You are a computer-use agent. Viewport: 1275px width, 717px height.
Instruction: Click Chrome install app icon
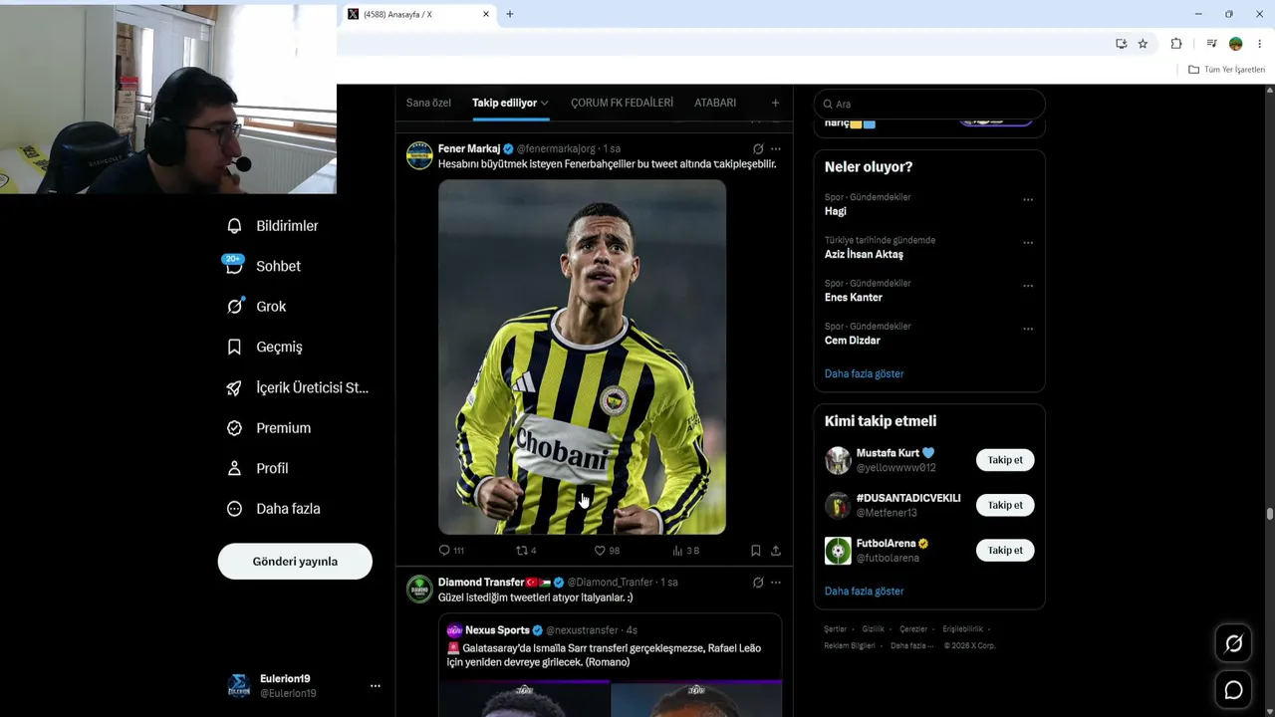pyautogui.click(x=1122, y=44)
